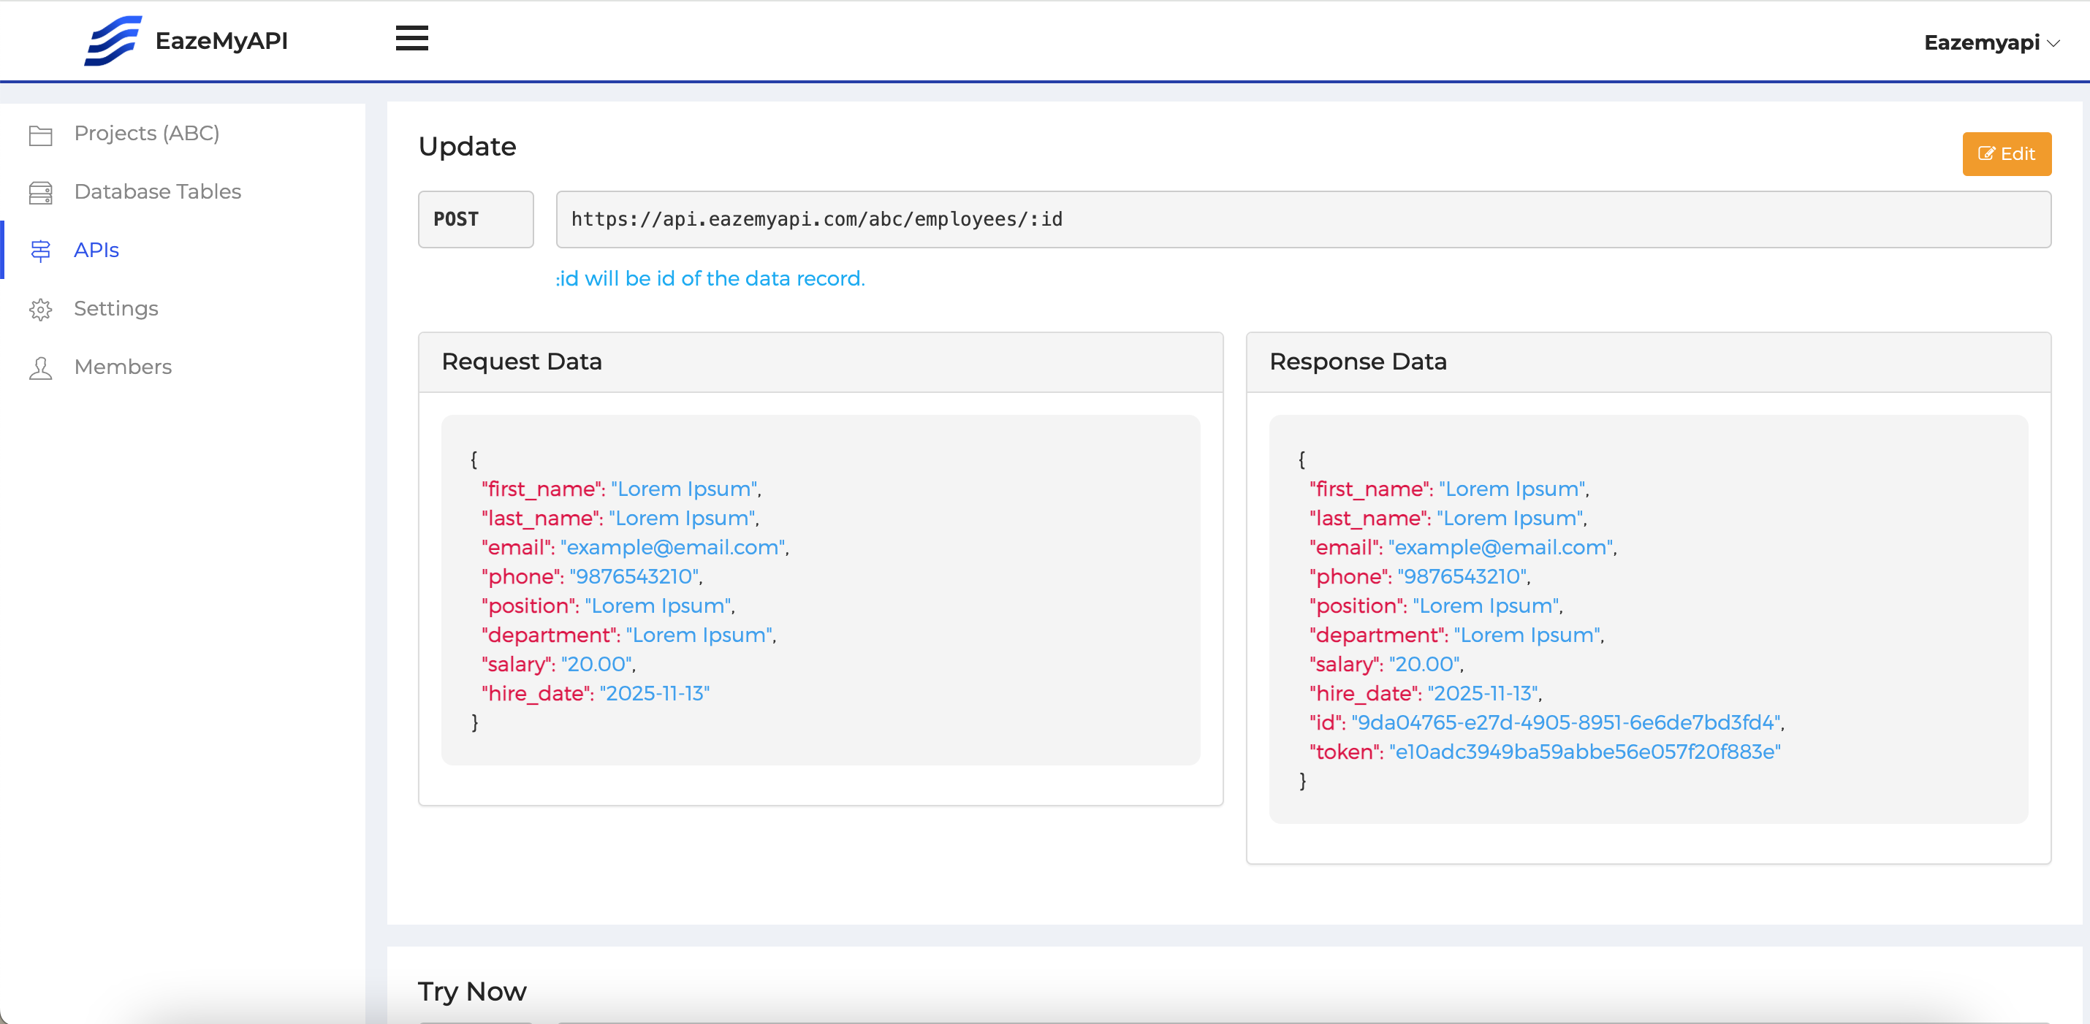Image resolution: width=2090 pixels, height=1024 pixels.
Task: Click the Try Now section heading
Action: tap(471, 990)
